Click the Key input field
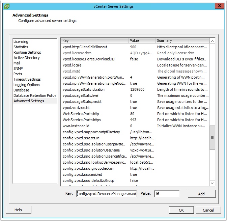This screenshot has height=221, width=227. (x=106, y=194)
